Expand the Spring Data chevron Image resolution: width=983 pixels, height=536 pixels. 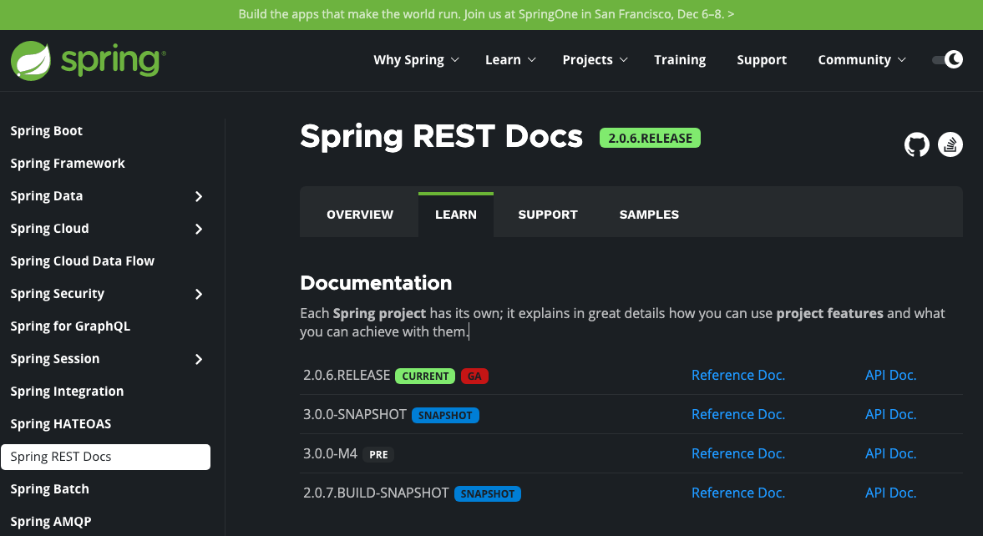199,196
